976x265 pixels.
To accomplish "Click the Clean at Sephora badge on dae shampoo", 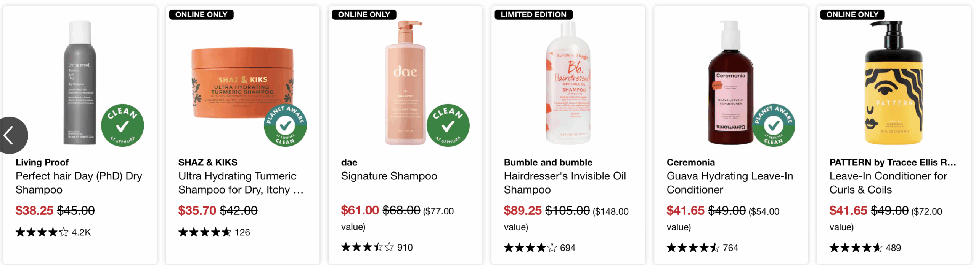I will click(448, 125).
